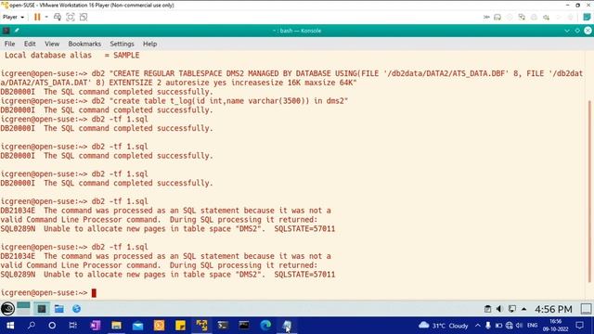
Task: Click the Windows tray speaker volume icon
Action: pos(519,326)
